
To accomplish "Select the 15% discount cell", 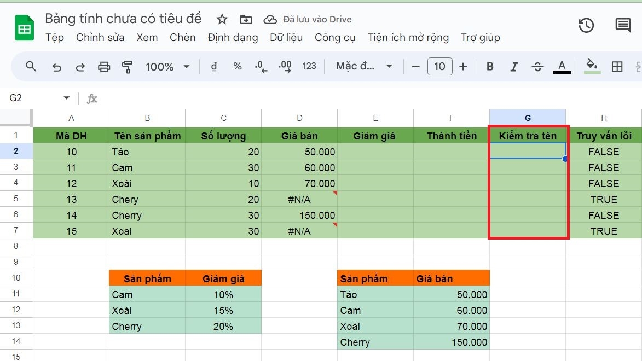I will [x=223, y=310].
